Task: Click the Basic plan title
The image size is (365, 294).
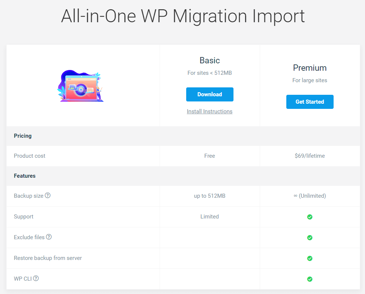Action: [210, 60]
